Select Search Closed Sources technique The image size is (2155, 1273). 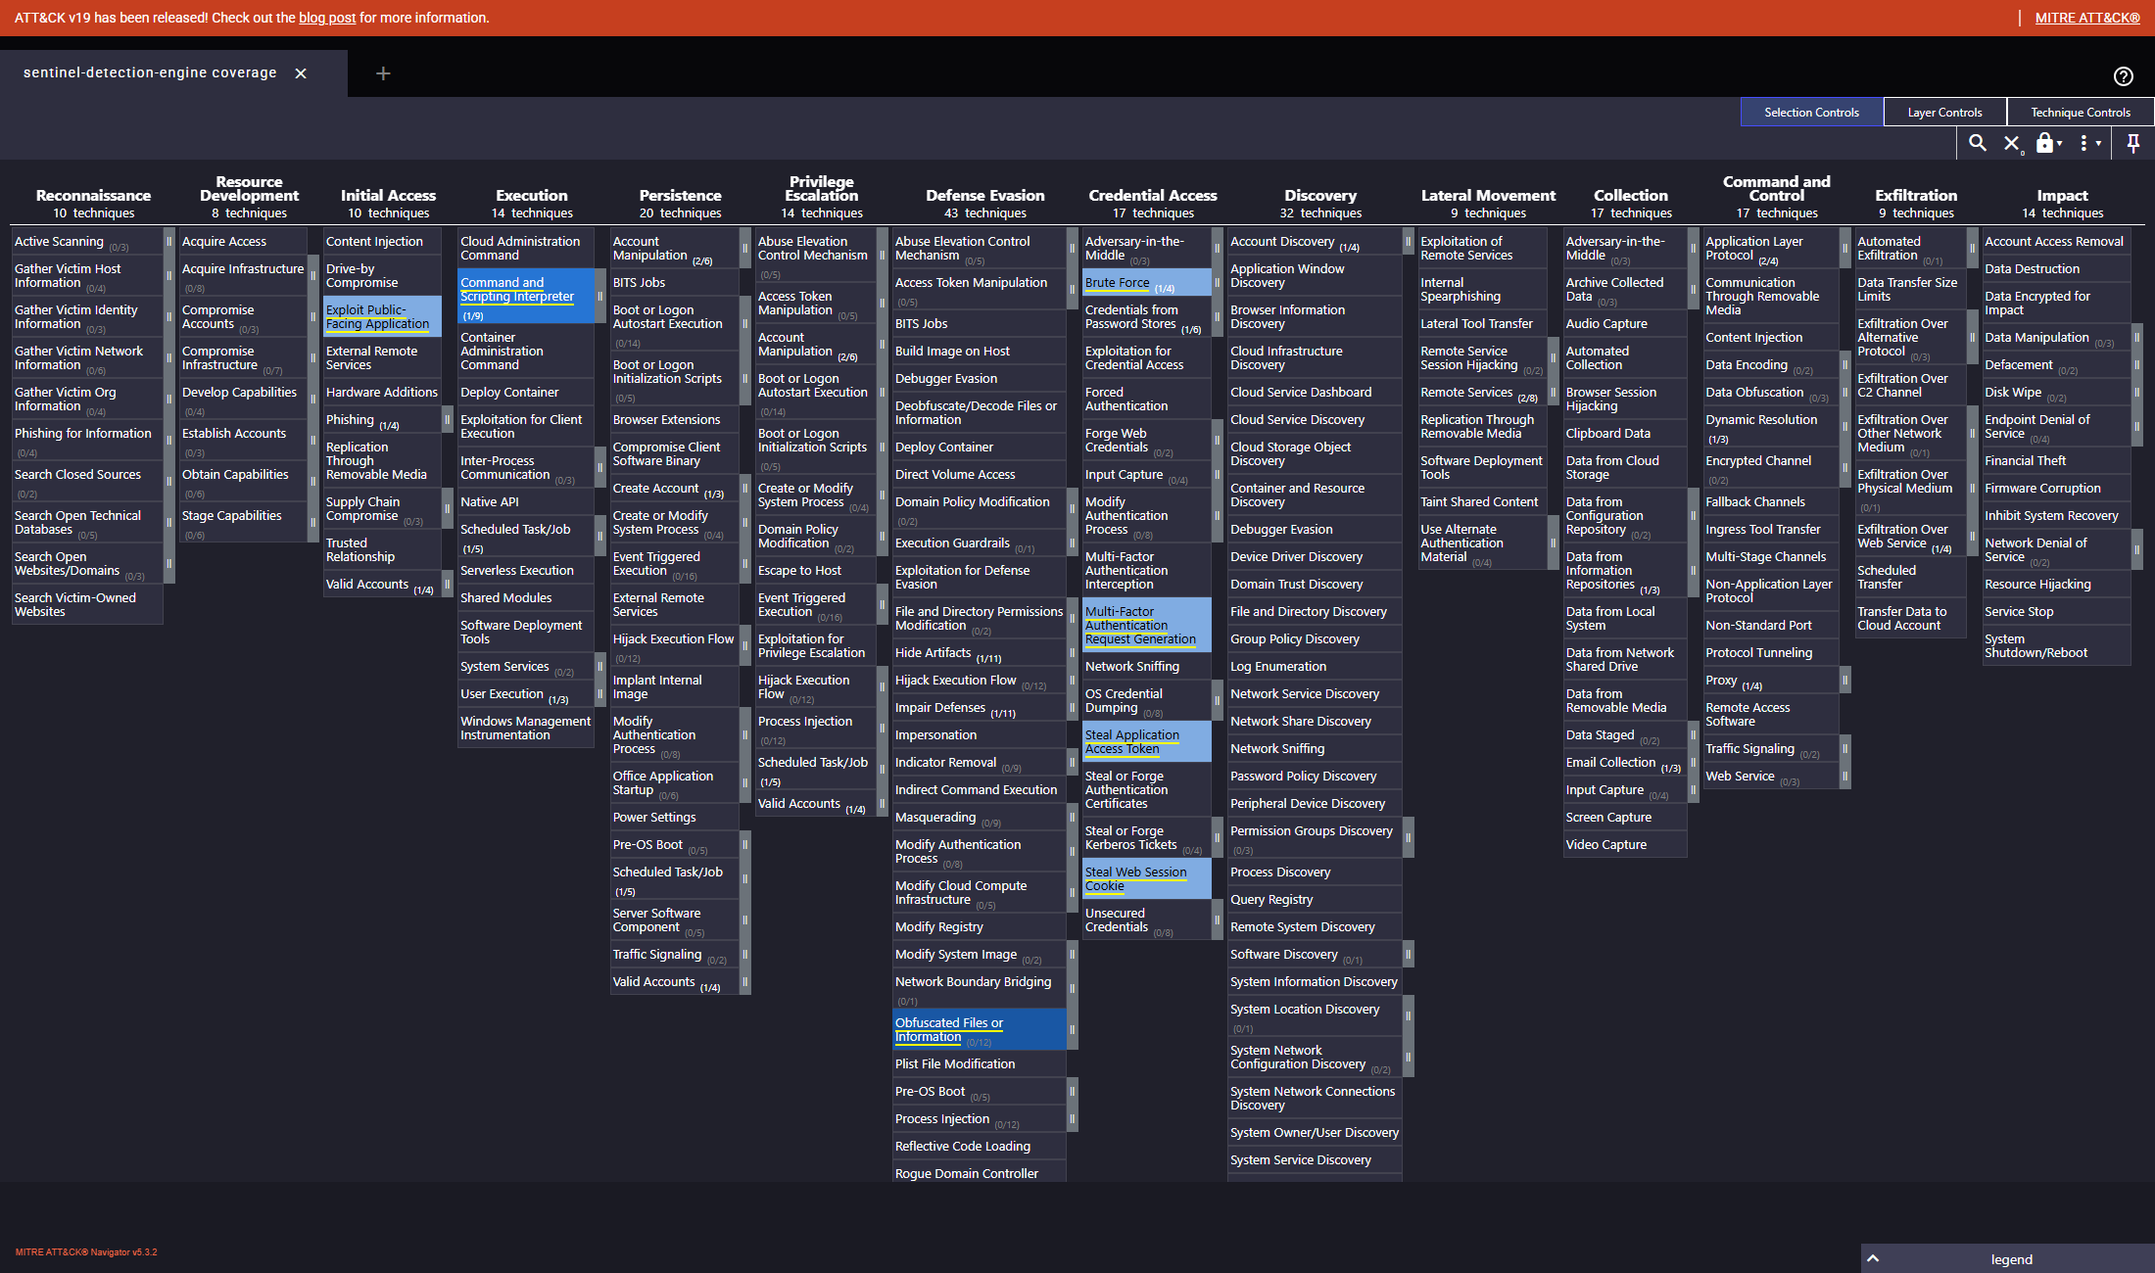click(87, 481)
